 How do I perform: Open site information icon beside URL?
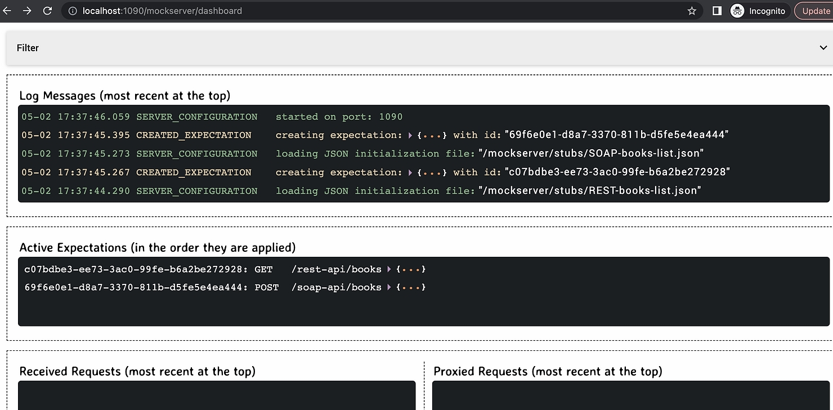point(72,11)
